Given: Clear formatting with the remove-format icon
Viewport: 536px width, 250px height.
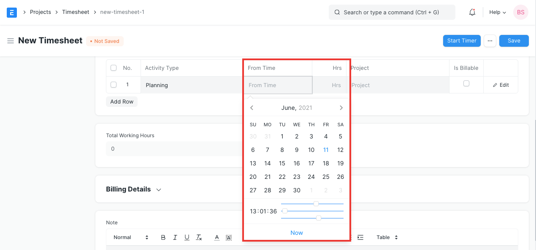Looking at the screenshot, I should [198, 237].
